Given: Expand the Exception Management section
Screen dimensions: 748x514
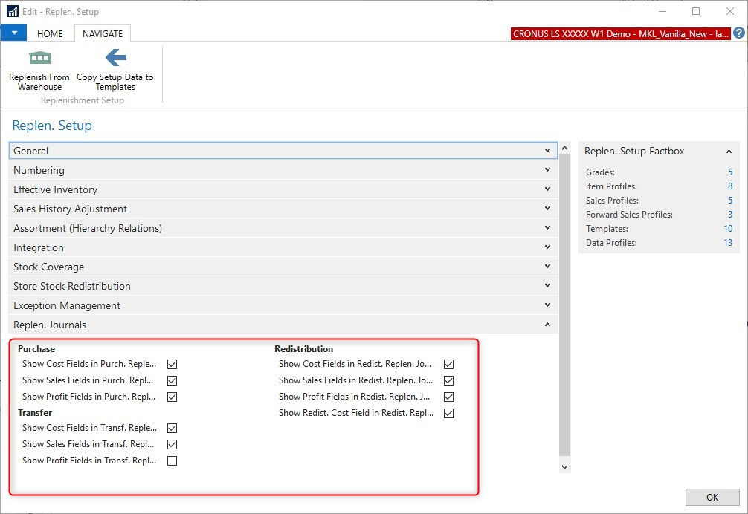Looking at the screenshot, I should (547, 305).
